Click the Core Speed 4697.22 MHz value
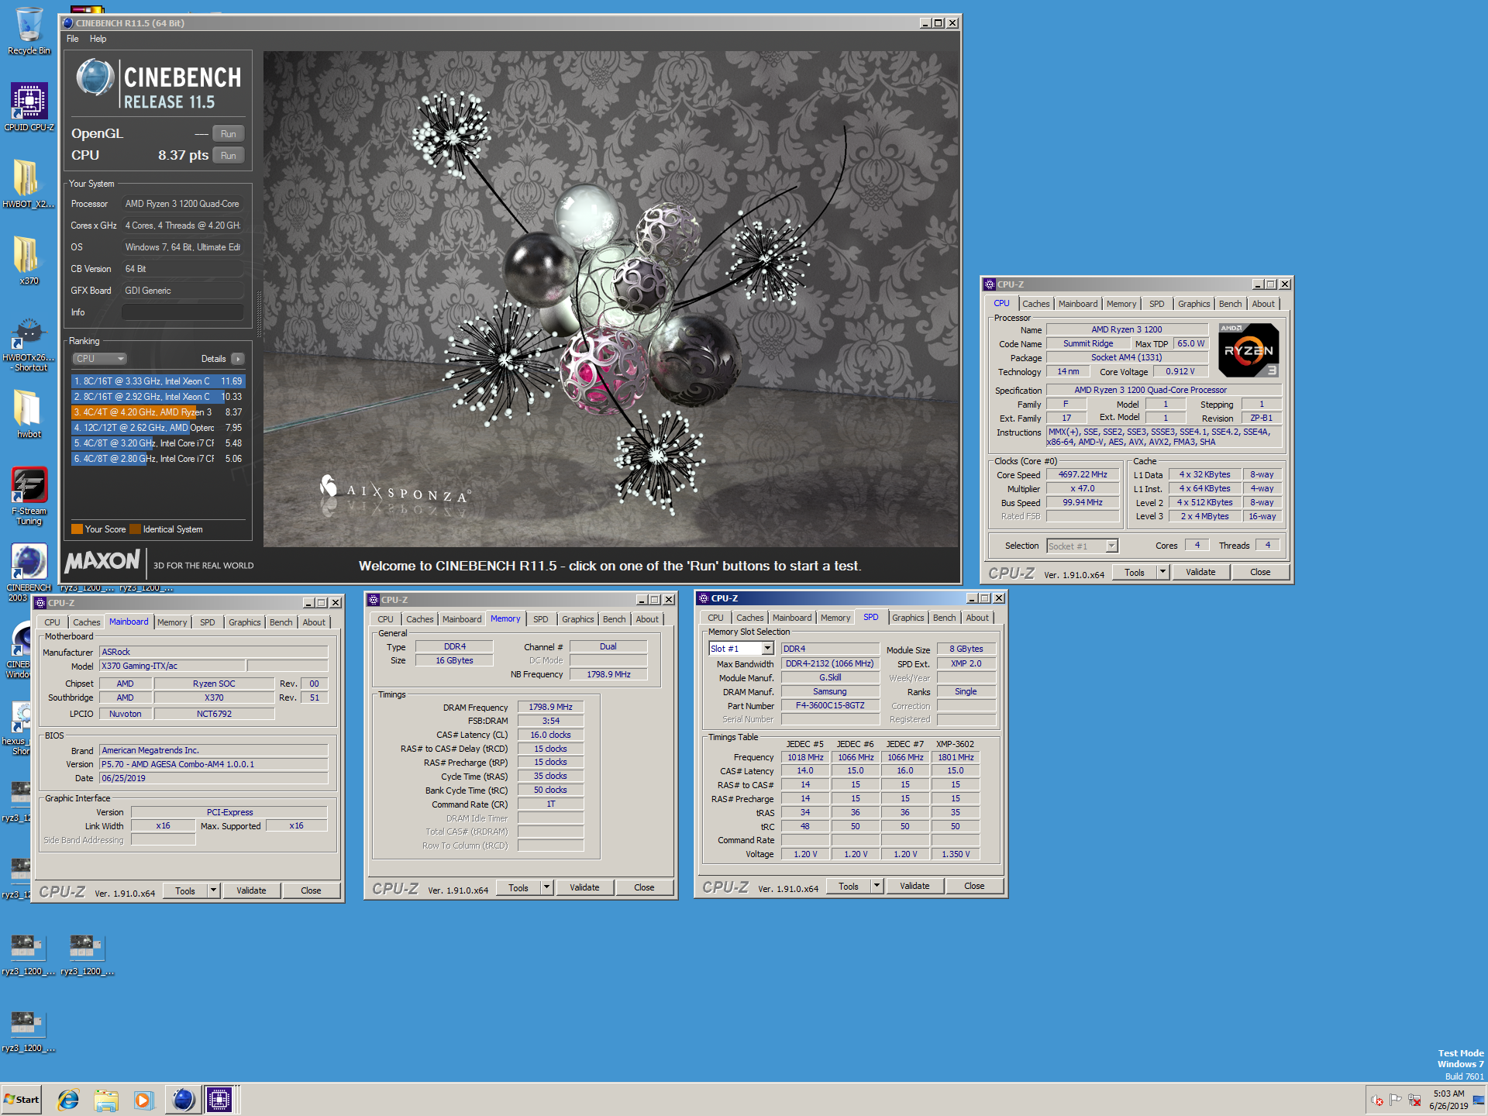 tap(1083, 474)
